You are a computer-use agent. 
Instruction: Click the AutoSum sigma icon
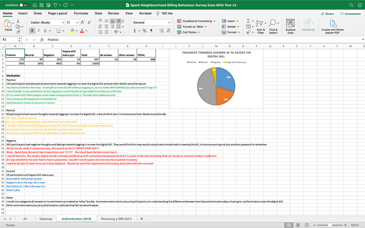[248, 21]
